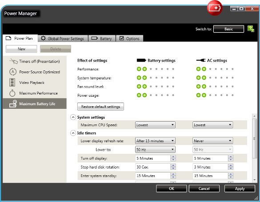This screenshot has width=260, height=202.
Task: Increase battery Turn off display time
Action: point(173,157)
